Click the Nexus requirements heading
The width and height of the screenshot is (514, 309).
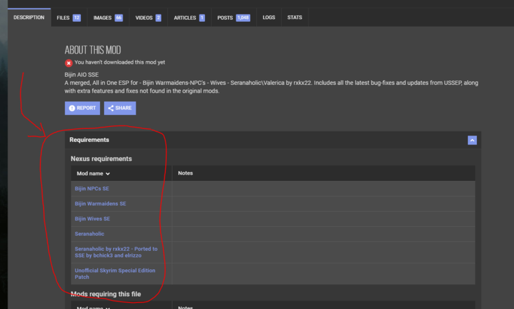tap(101, 158)
